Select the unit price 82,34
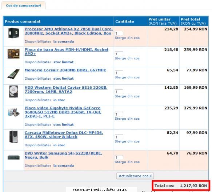 [172, 133]
